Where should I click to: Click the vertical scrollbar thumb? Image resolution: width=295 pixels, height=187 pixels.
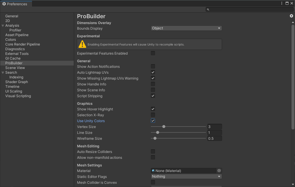[293, 77]
